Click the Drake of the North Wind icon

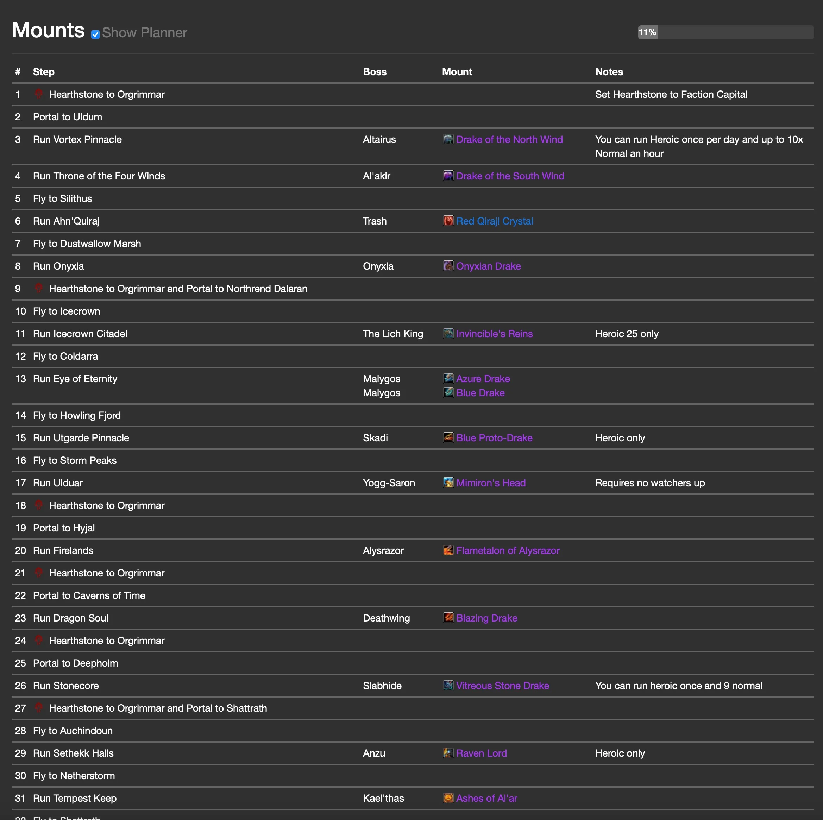click(448, 139)
